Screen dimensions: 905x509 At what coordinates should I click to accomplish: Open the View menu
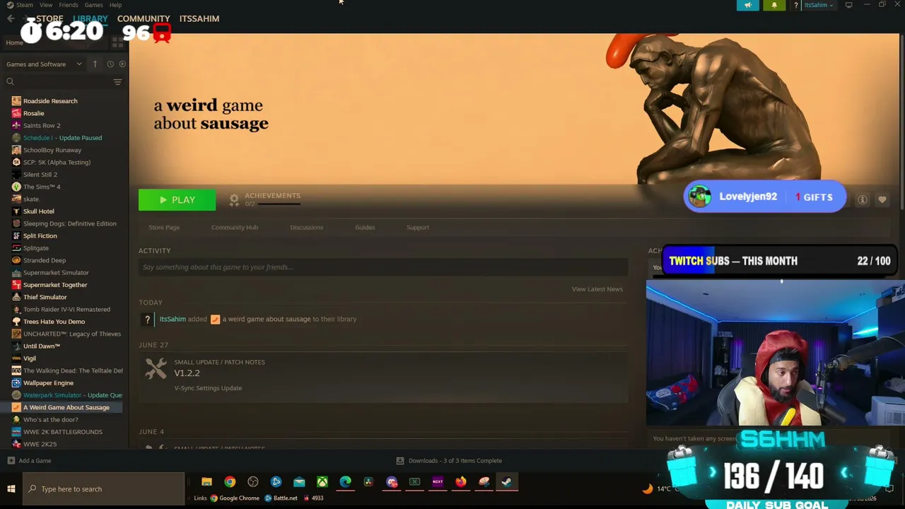46,5
